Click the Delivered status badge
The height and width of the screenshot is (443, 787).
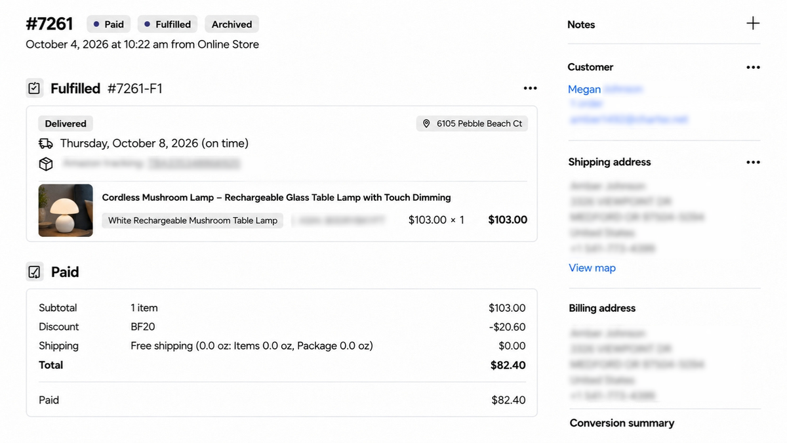66,123
